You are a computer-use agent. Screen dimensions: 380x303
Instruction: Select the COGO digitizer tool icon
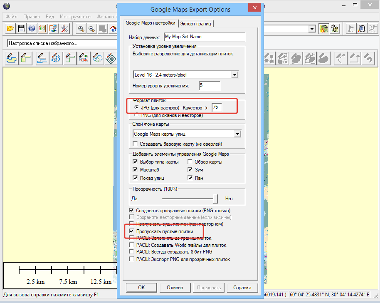click(x=83, y=58)
